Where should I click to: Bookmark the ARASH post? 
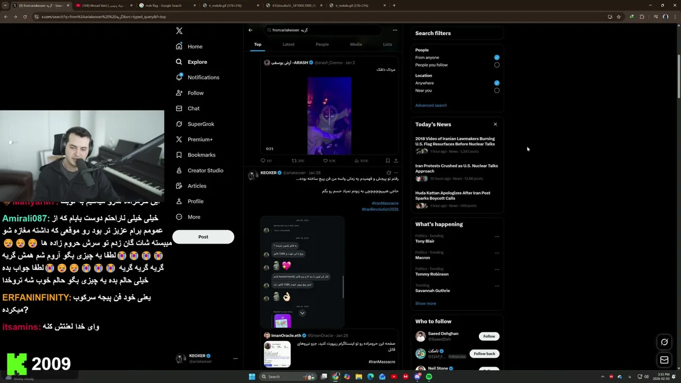point(387,161)
